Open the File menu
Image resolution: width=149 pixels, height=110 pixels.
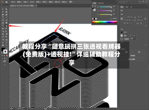(13, 2)
